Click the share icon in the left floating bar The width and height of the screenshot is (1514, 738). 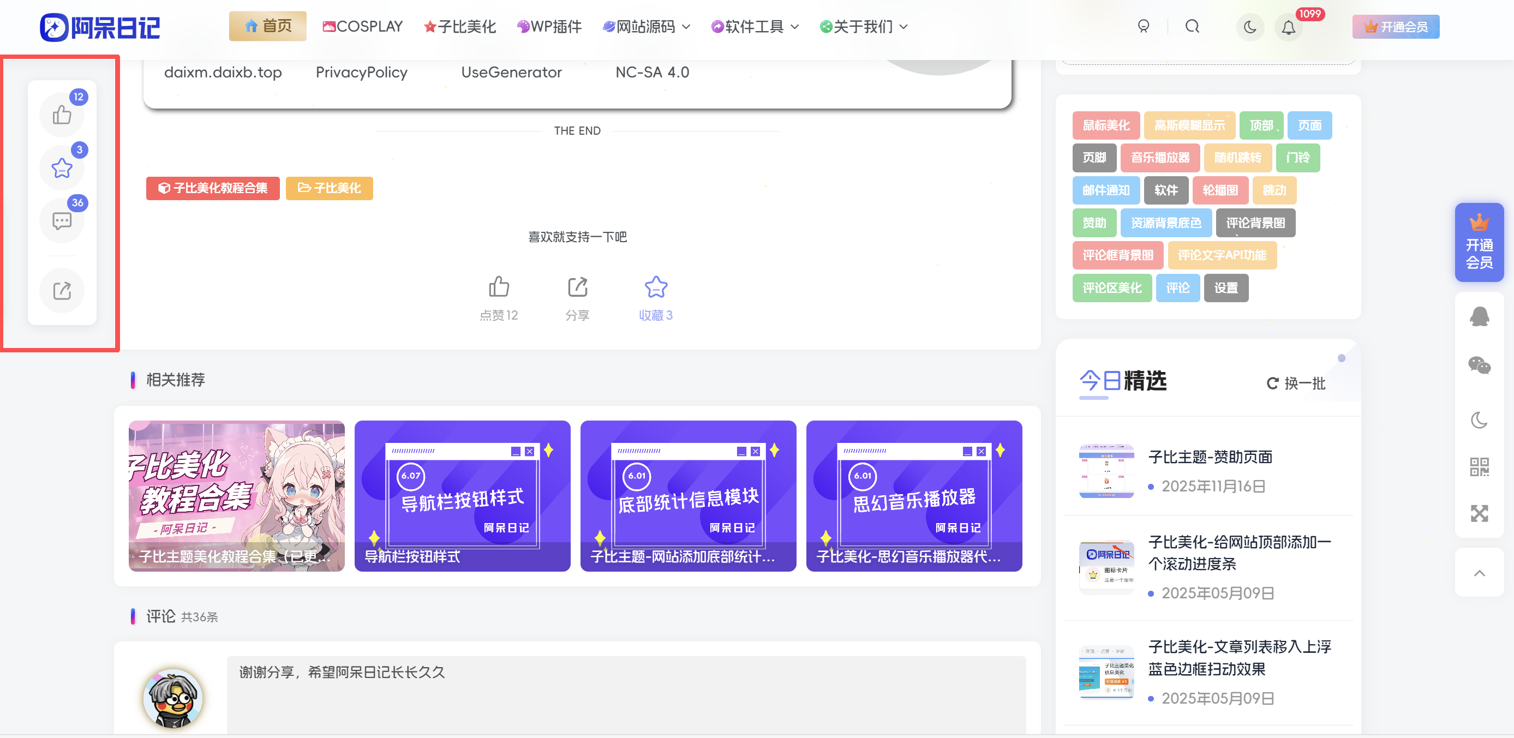[61, 290]
